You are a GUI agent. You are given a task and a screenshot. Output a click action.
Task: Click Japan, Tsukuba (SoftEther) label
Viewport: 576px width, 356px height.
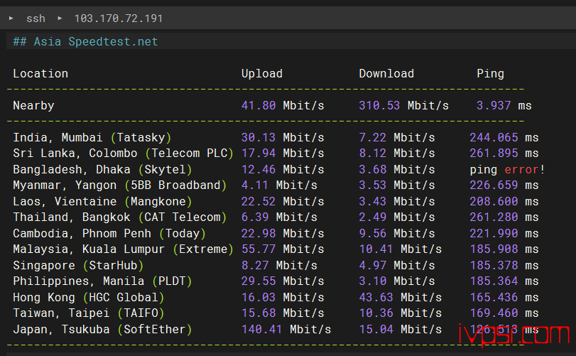102,329
